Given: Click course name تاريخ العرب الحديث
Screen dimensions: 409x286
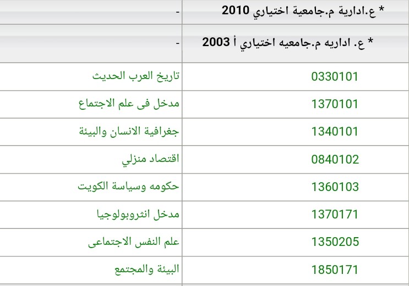Looking at the screenshot, I should (x=135, y=76).
